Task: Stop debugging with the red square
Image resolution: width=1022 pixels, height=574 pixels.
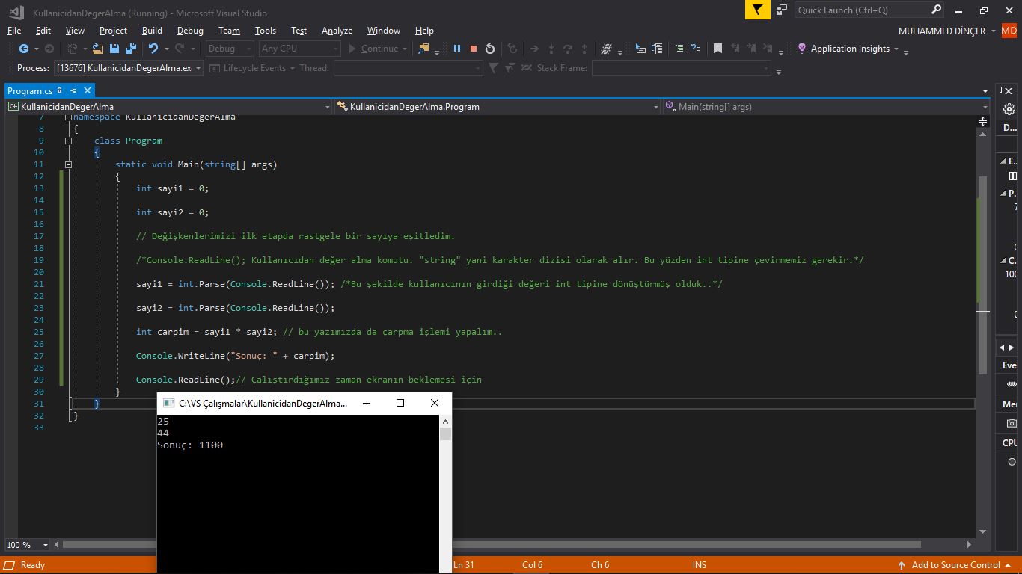Action: tap(474, 49)
